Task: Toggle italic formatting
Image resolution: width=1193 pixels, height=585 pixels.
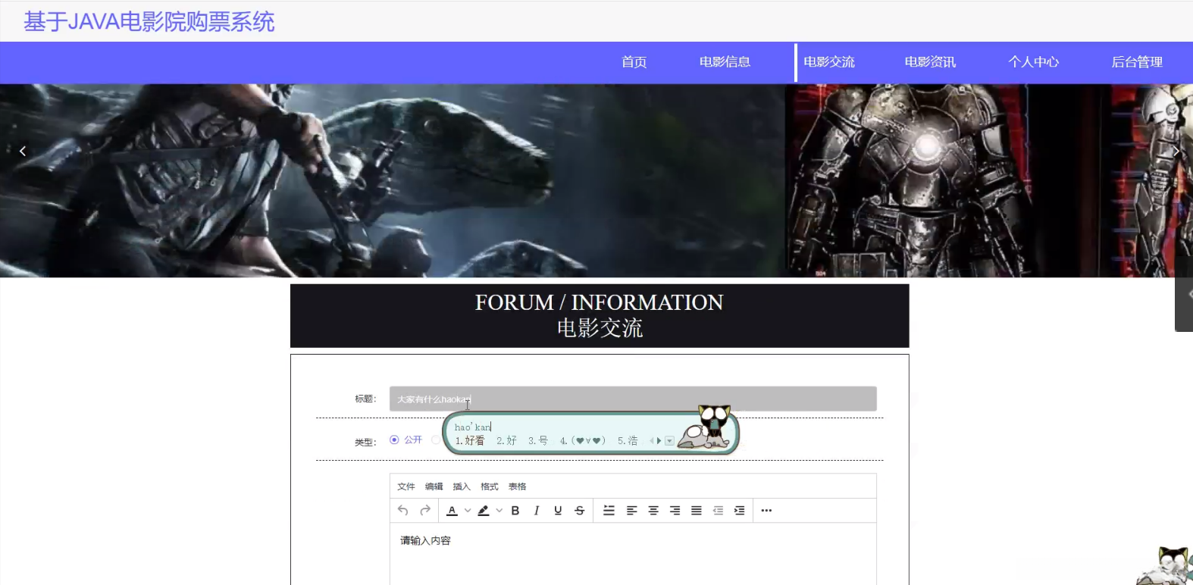Action: click(537, 511)
